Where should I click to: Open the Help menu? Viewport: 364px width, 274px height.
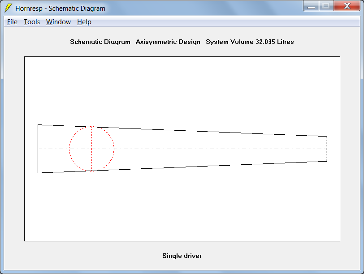pyautogui.click(x=84, y=22)
